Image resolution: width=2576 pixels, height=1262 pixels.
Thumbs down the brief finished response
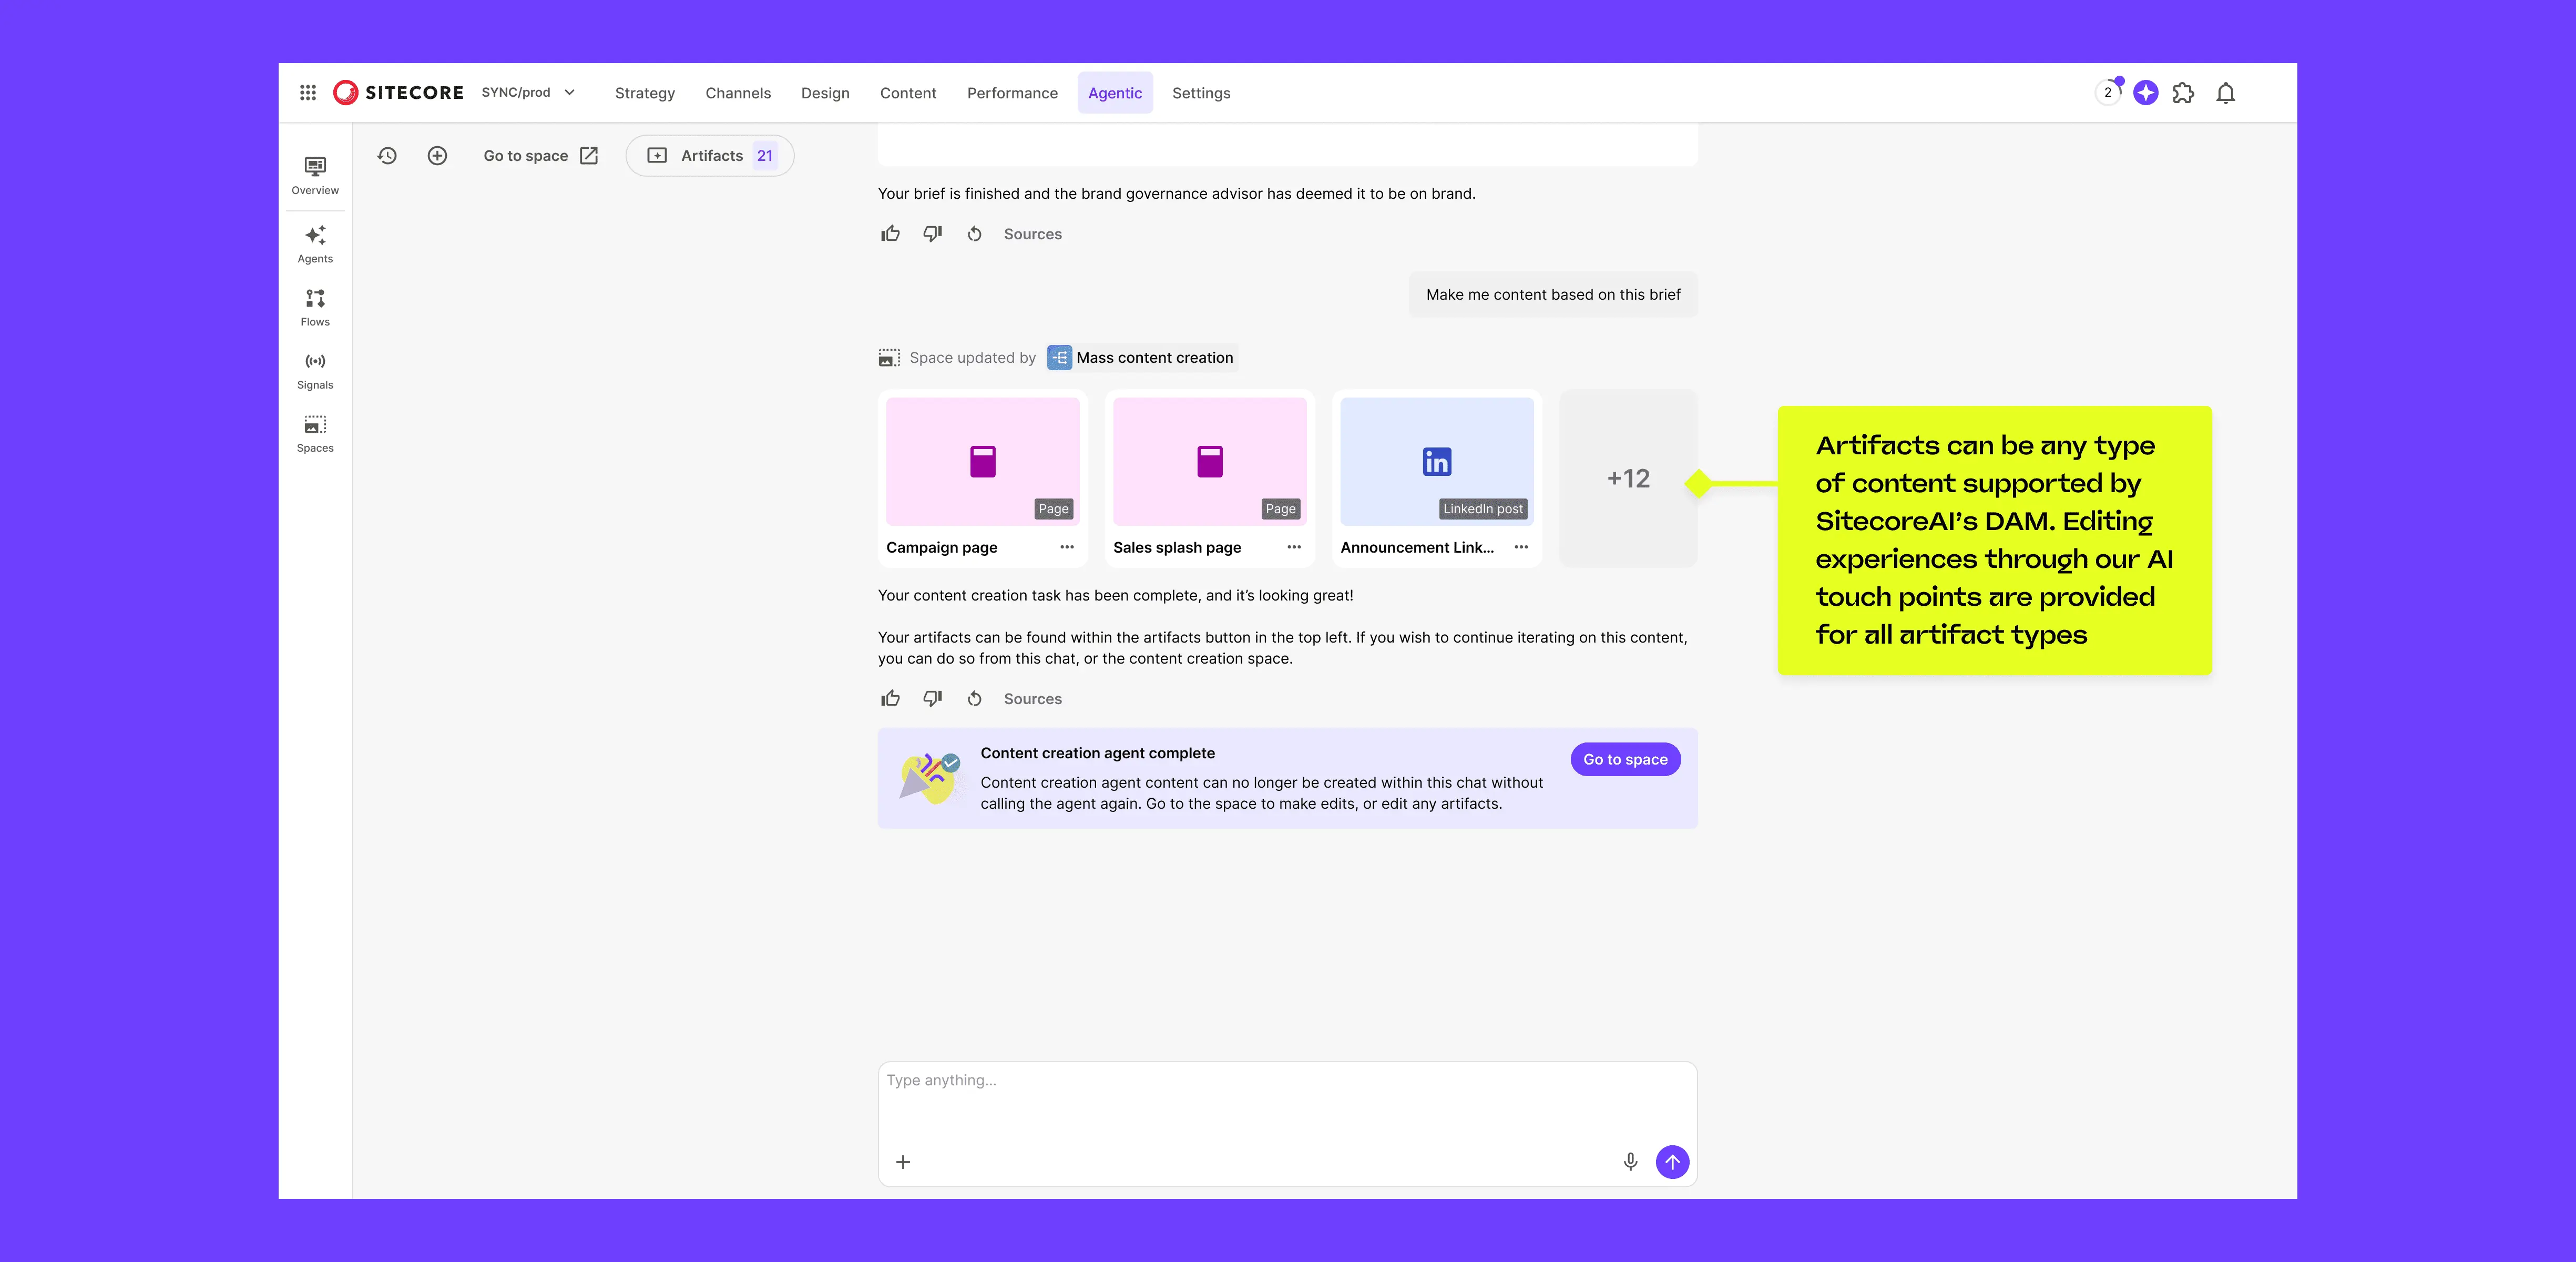click(x=932, y=234)
